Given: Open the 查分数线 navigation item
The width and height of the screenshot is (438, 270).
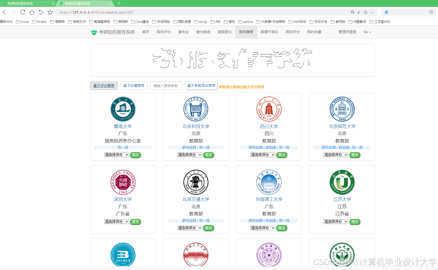Looking at the screenshot, I should pos(203,32).
